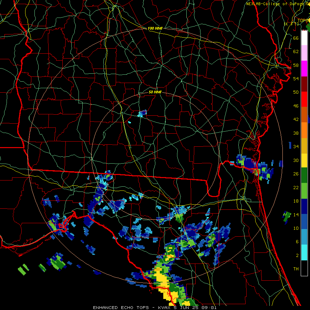
Task: Click the dark red legend swatch
Action: tap(304, 84)
